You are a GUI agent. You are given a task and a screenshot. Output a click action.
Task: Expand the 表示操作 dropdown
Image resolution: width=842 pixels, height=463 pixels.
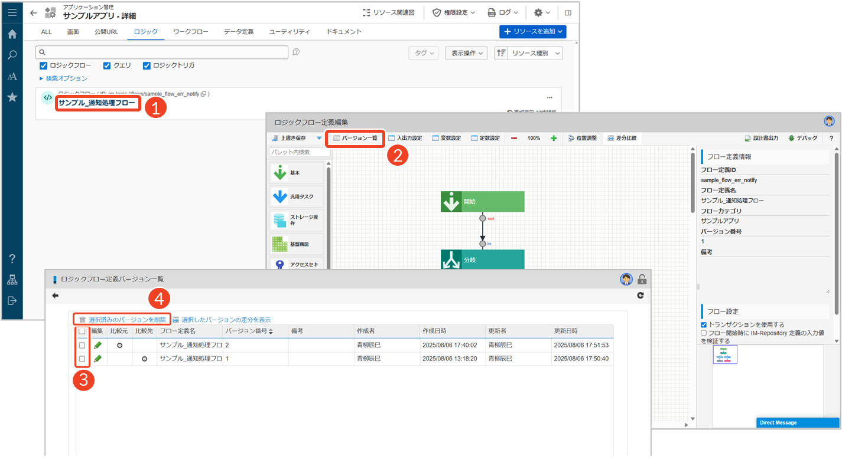pos(466,53)
